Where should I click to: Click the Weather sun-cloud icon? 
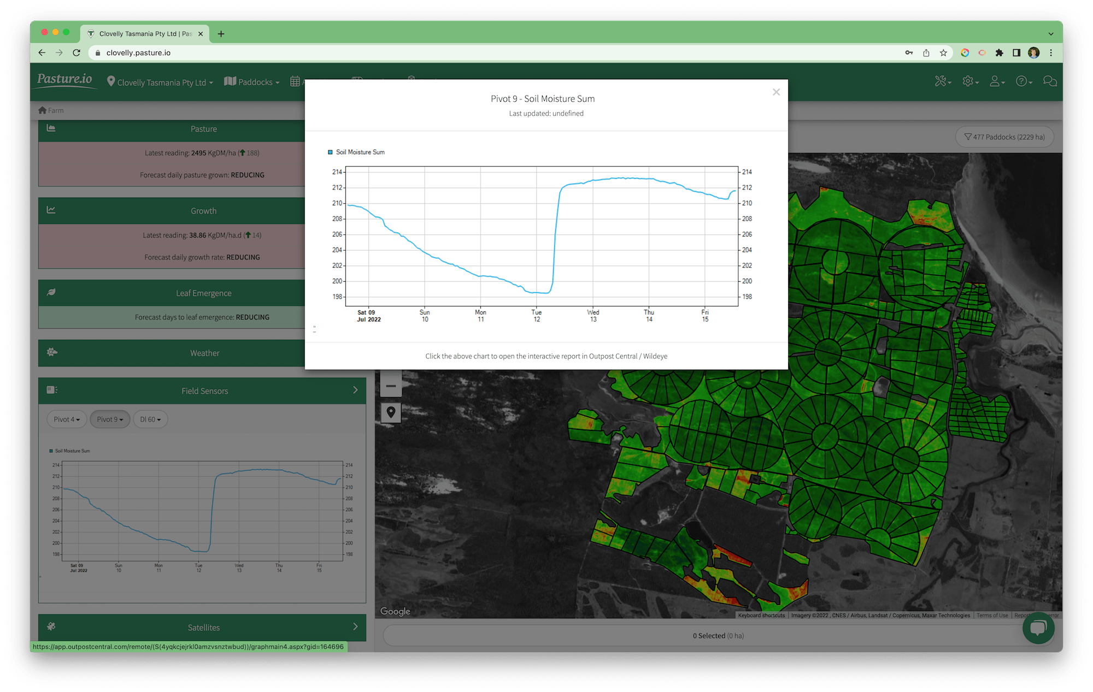pos(52,352)
